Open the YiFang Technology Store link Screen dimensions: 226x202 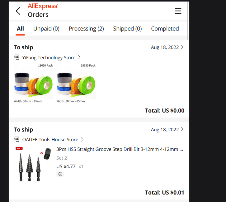(49, 58)
